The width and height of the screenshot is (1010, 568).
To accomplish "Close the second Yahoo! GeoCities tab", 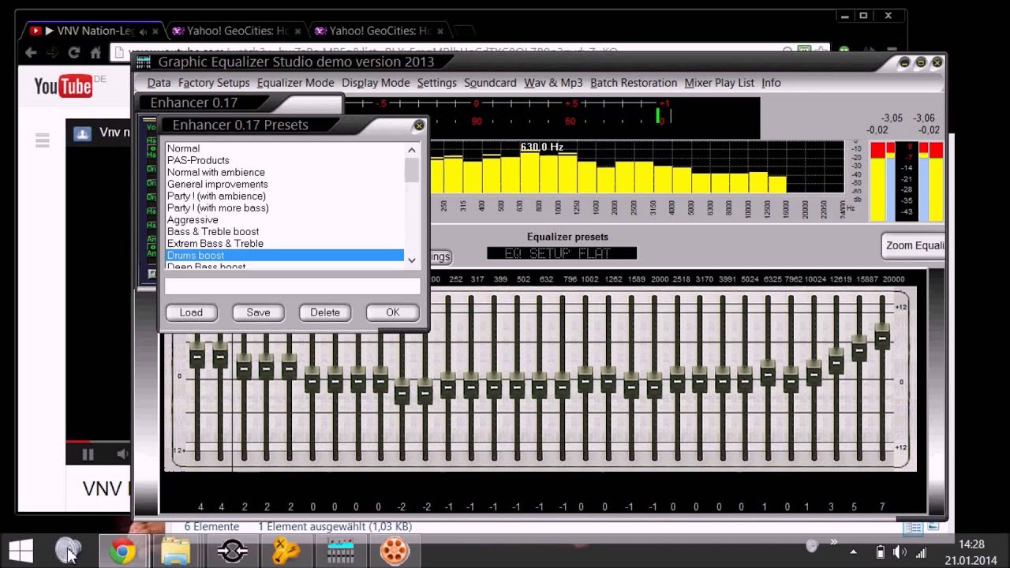I will pos(440,32).
